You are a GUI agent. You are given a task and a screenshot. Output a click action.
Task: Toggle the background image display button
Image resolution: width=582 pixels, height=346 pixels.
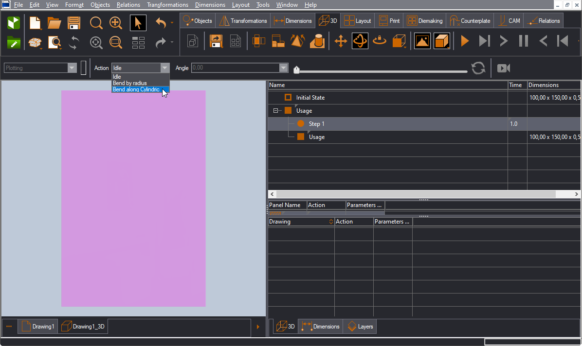point(422,41)
